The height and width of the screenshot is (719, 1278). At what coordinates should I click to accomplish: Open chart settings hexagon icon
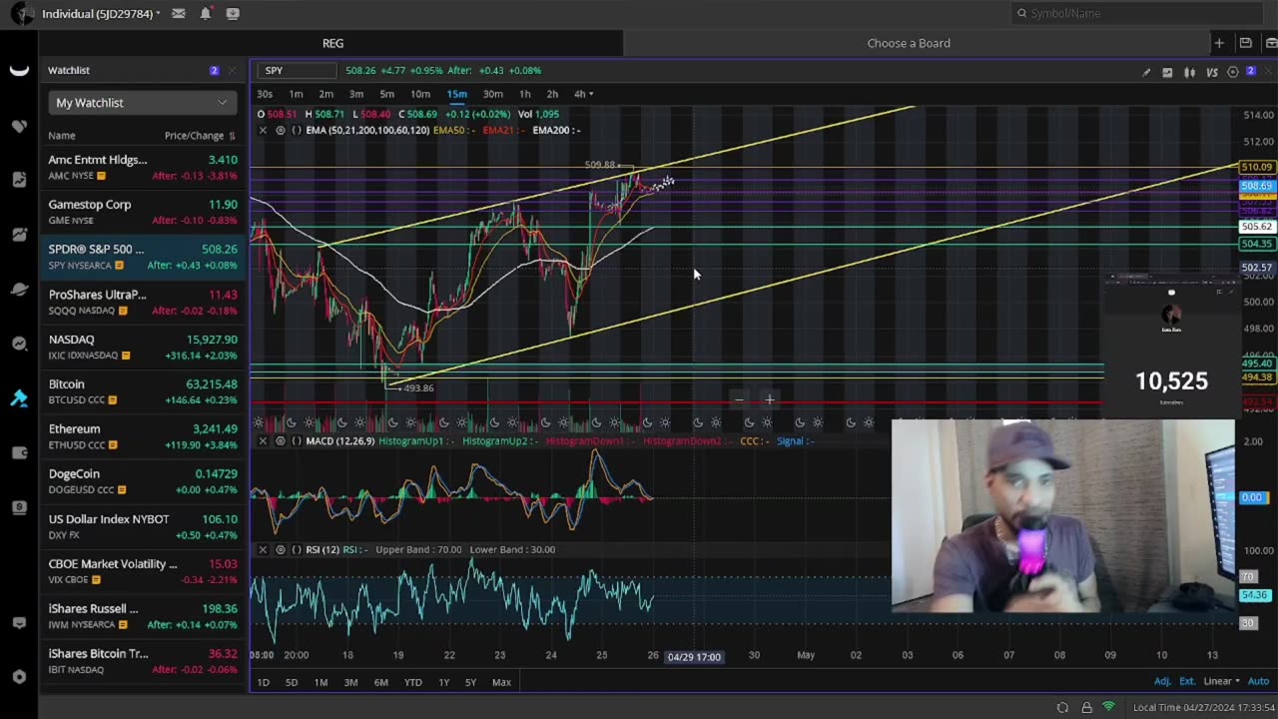pyautogui.click(x=1233, y=72)
